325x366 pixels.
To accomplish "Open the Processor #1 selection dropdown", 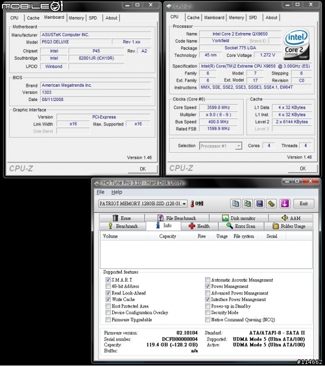I will pyautogui.click(x=220, y=146).
